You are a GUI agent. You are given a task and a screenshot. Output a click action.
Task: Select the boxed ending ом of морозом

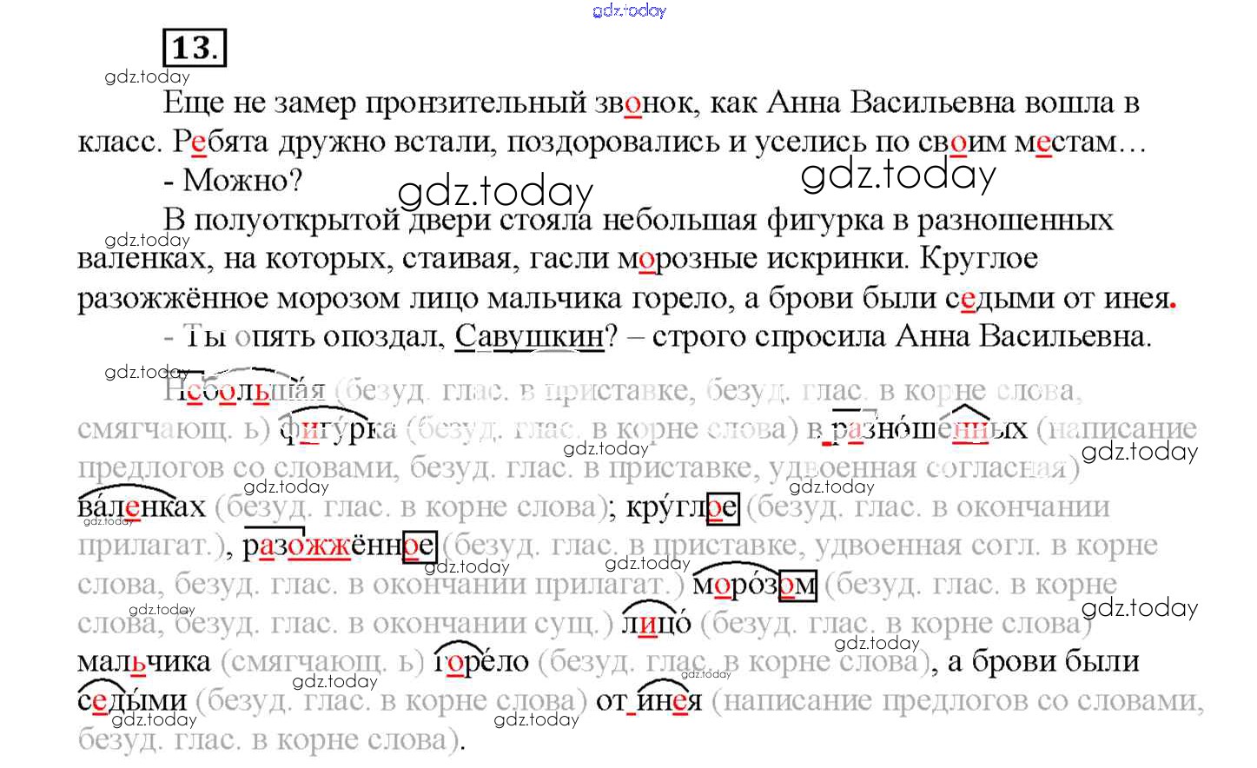click(797, 586)
